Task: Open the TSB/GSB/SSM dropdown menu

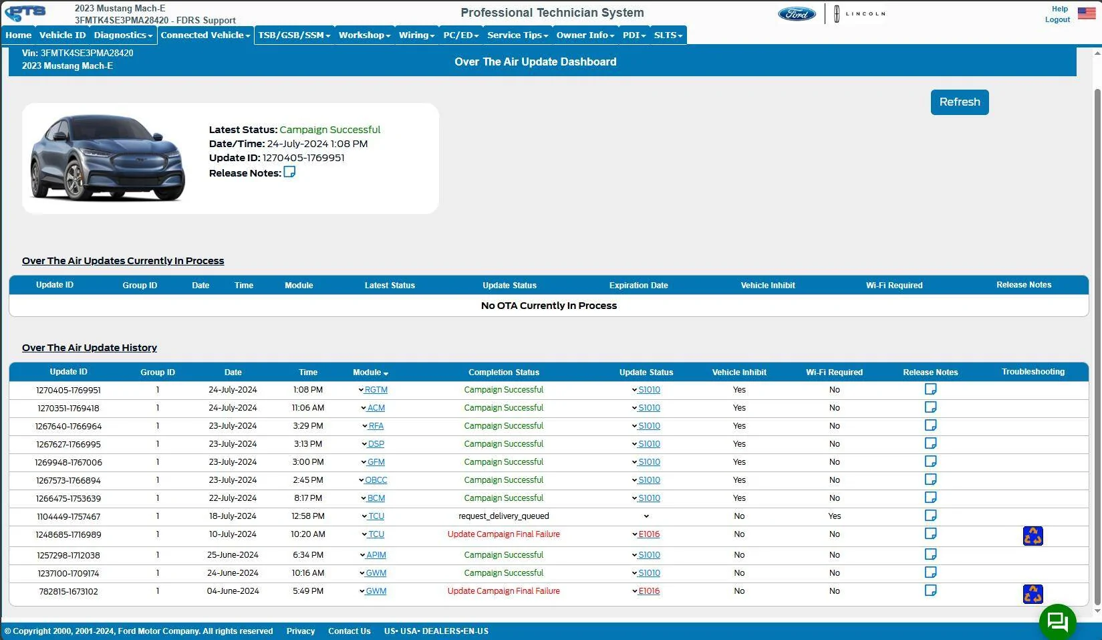Action: click(x=294, y=35)
